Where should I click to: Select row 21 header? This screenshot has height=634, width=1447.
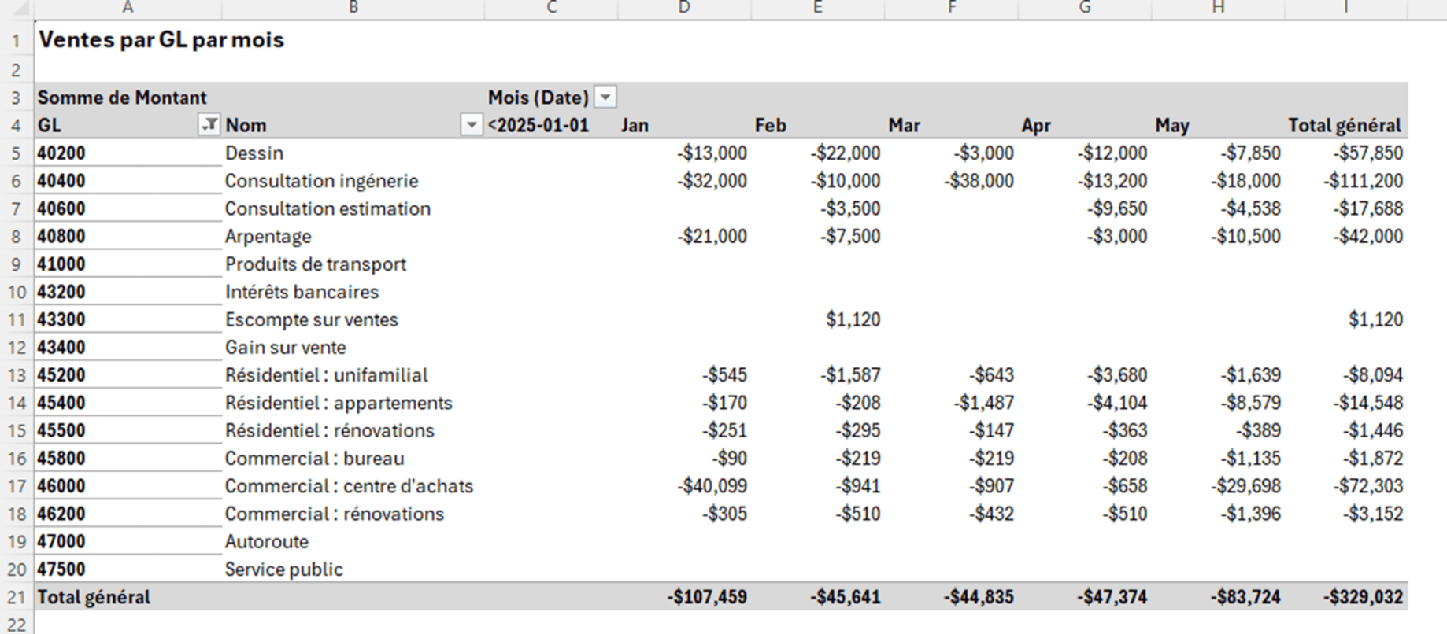click(17, 597)
